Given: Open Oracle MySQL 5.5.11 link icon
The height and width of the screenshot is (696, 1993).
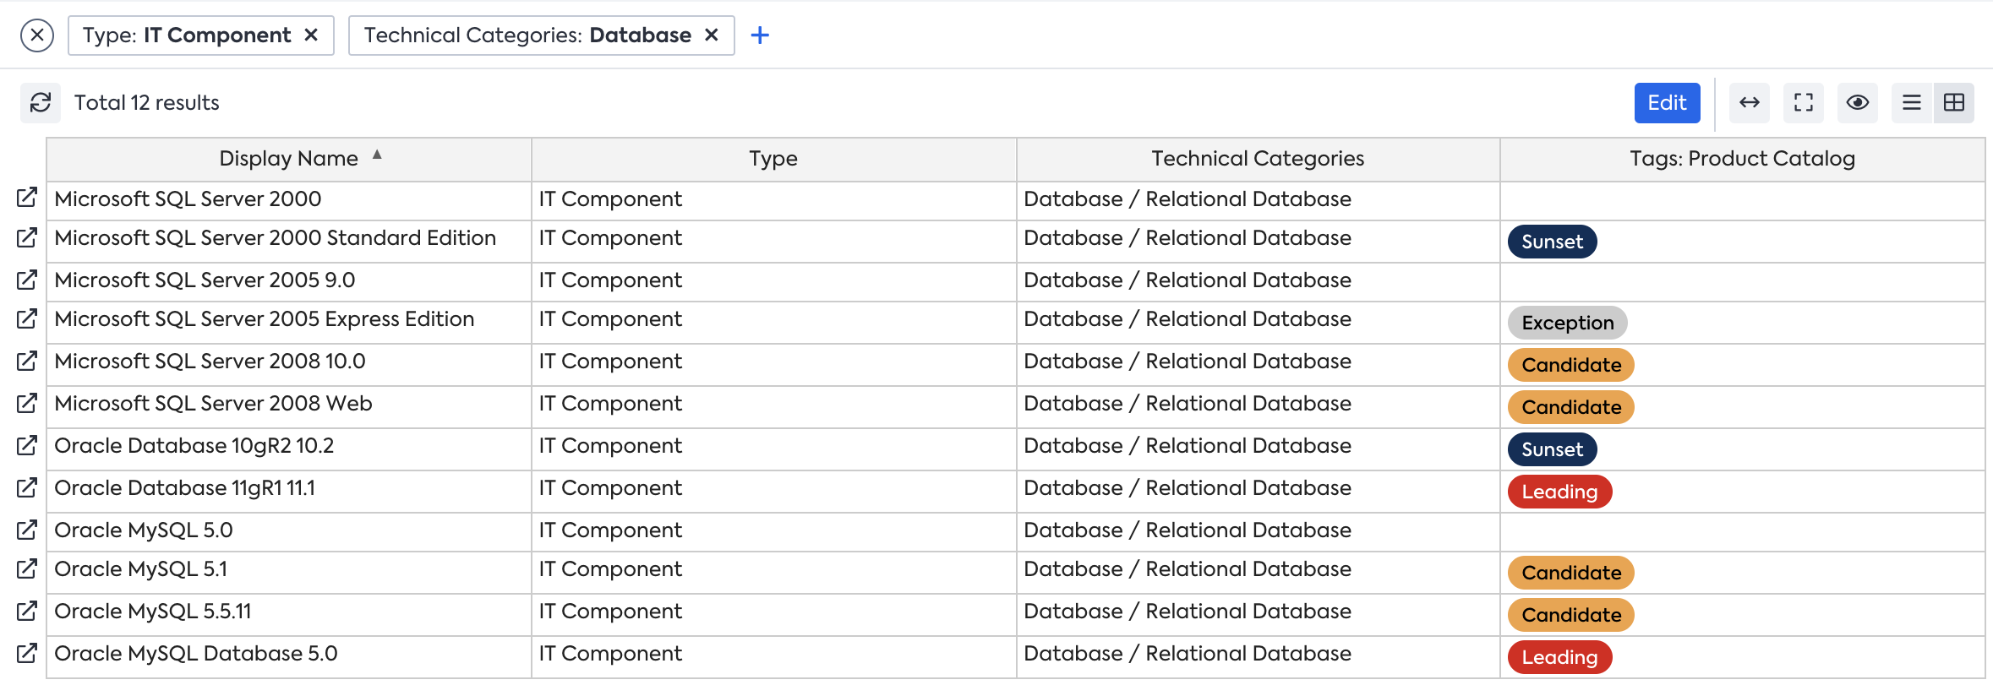Looking at the screenshot, I should (x=27, y=612).
